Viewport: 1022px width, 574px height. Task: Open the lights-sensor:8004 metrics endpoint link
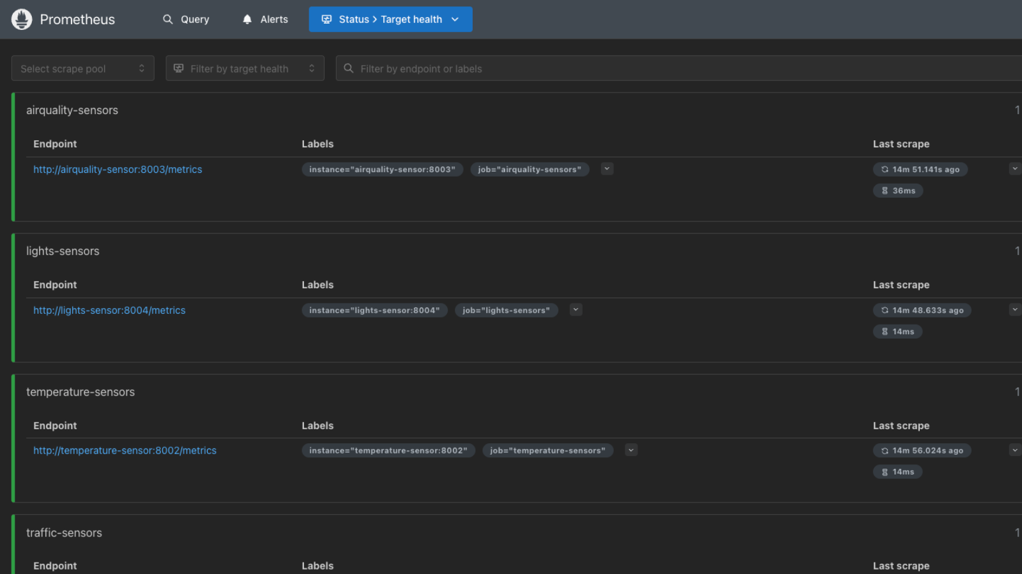coord(109,310)
